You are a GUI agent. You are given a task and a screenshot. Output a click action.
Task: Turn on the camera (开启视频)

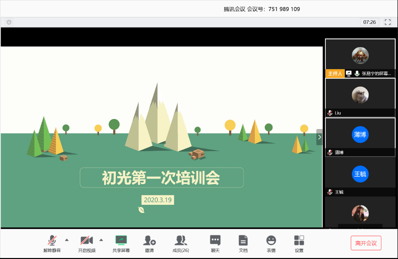[87, 243]
